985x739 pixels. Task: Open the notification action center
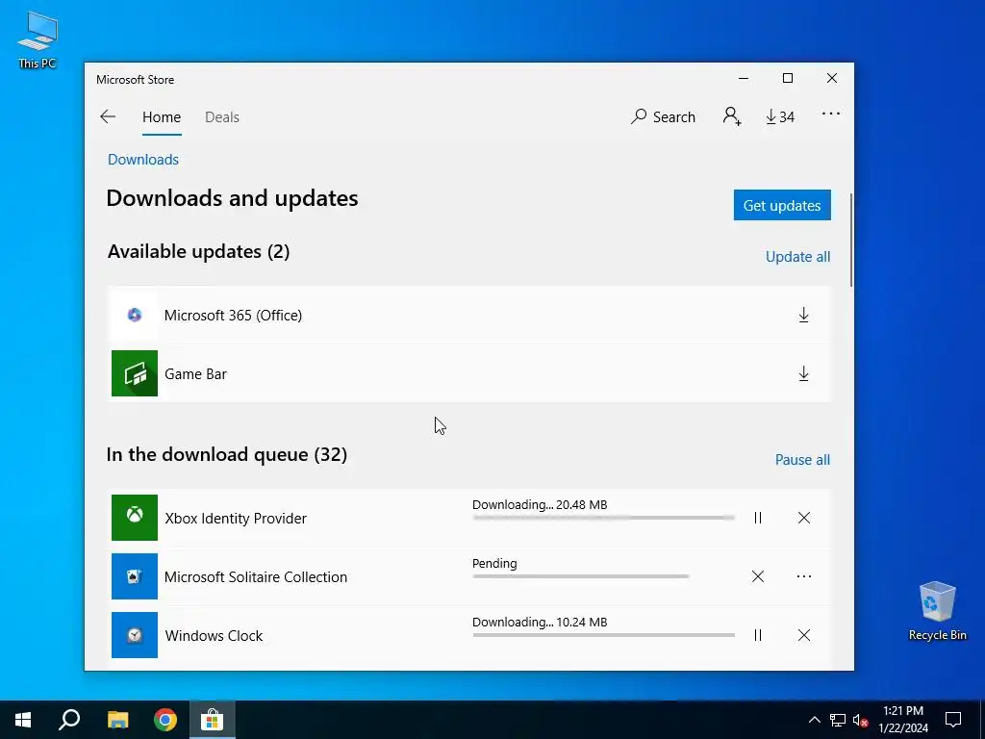tap(953, 720)
